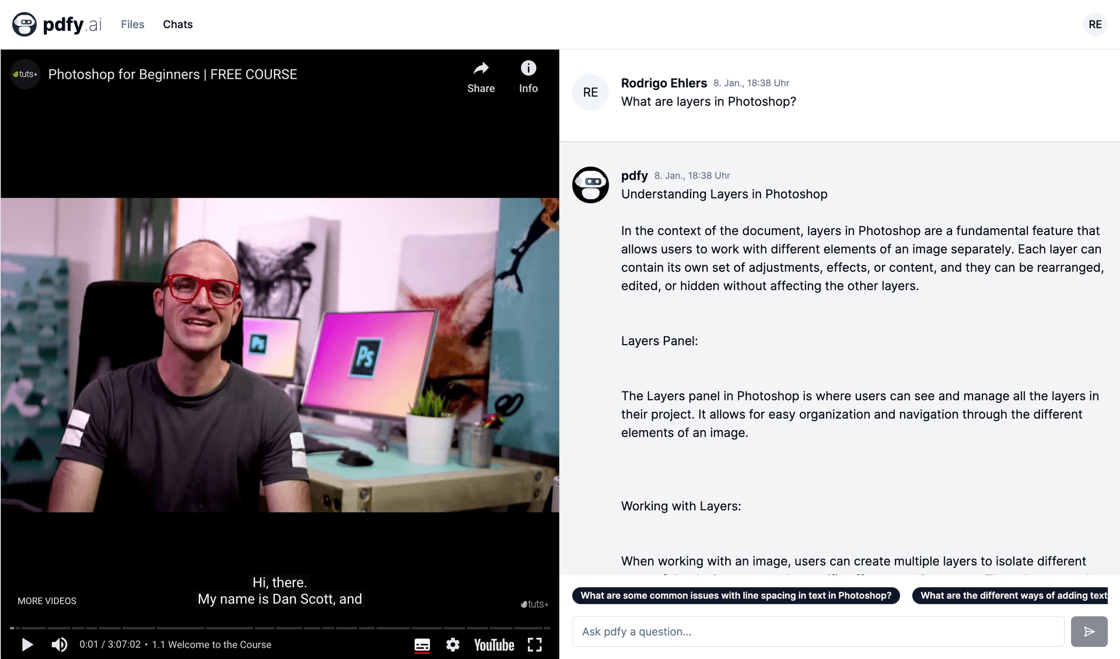This screenshot has height=659, width=1120.
Task: Mute the video volume
Action: [59, 644]
